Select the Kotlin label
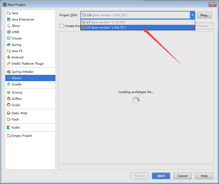The image size is (219, 184). pyautogui.click(x=16, y=127)
